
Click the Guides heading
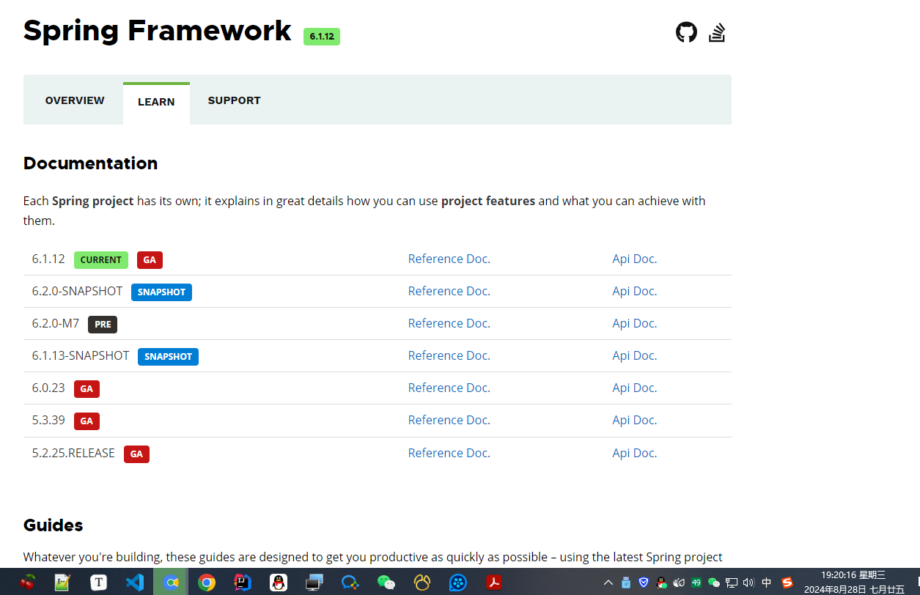[53, 525]
